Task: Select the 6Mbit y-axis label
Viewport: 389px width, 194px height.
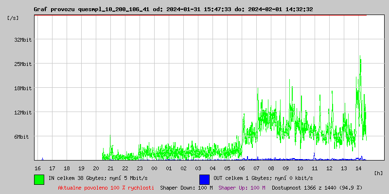Action: coord(21,137)
